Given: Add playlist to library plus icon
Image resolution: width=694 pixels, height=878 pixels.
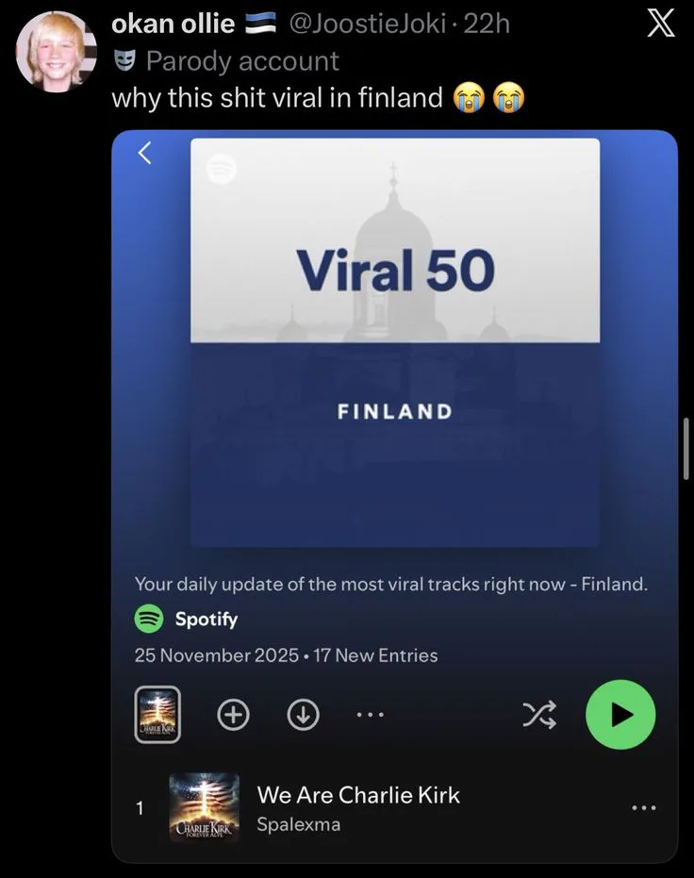Looking at the screenshot, I should tap(234, 715).
